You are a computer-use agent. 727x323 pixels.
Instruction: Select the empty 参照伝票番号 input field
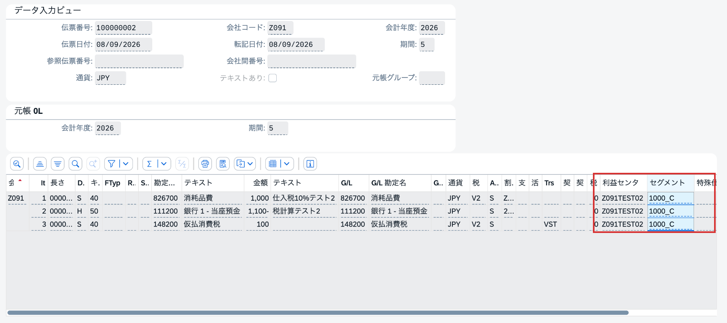[x=139, y=61]
